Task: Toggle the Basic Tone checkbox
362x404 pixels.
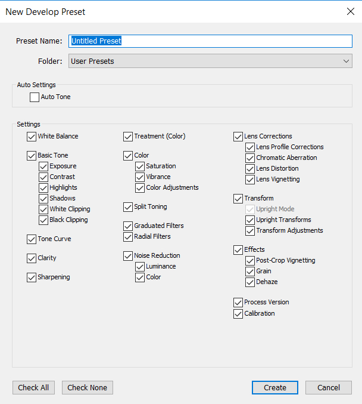Action: pyautogui.click(x=32, y=156)
